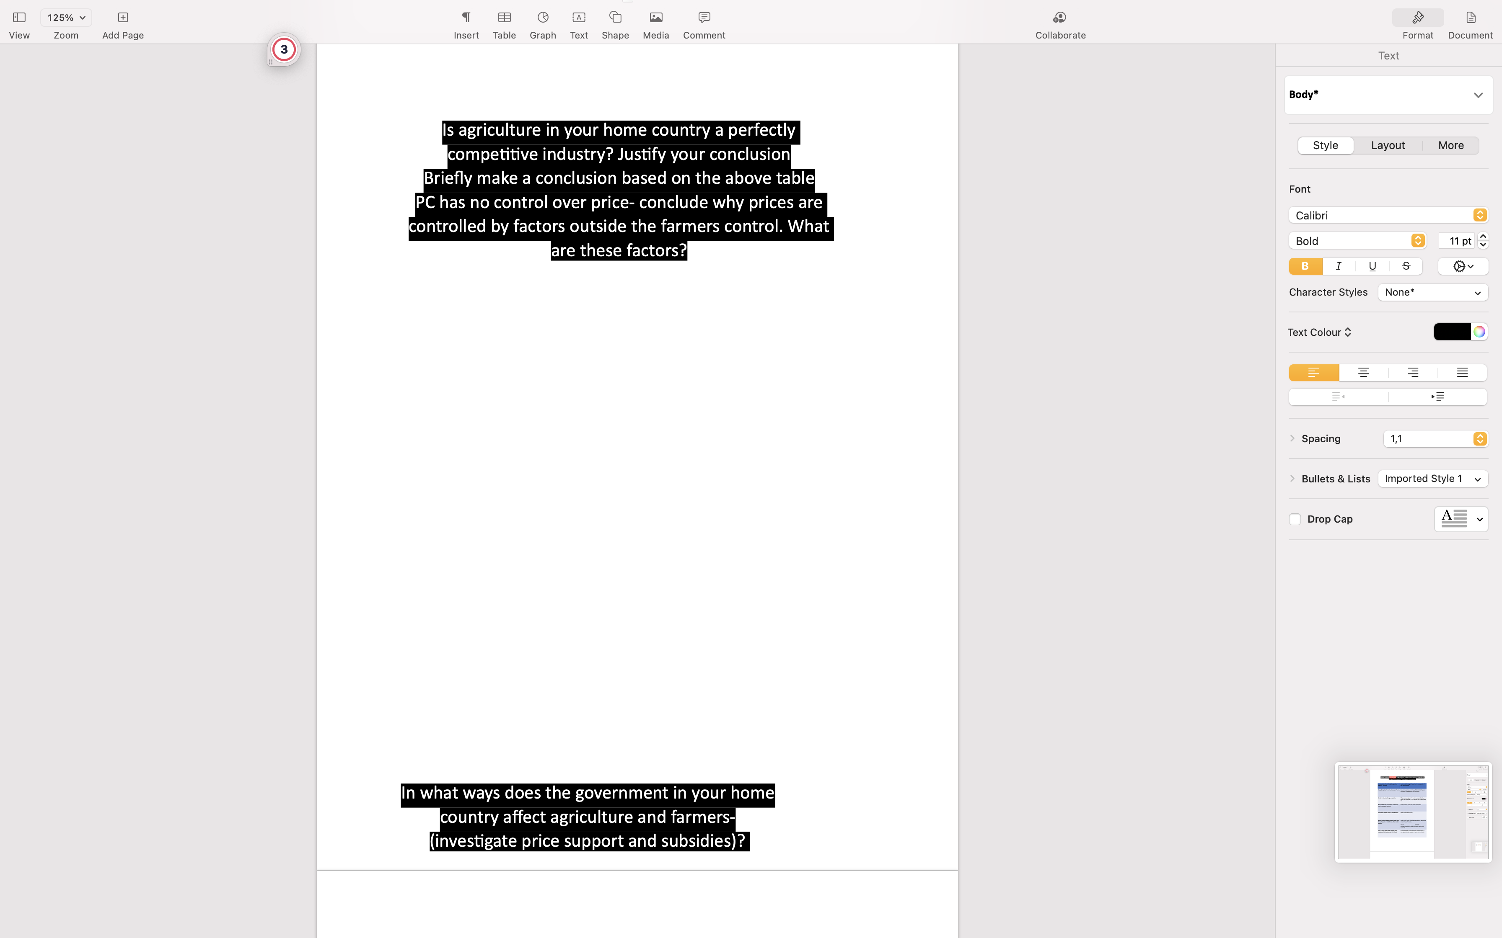Switch to the Layout tab
Screen dimensions: 1502x938
(1388, 146)
